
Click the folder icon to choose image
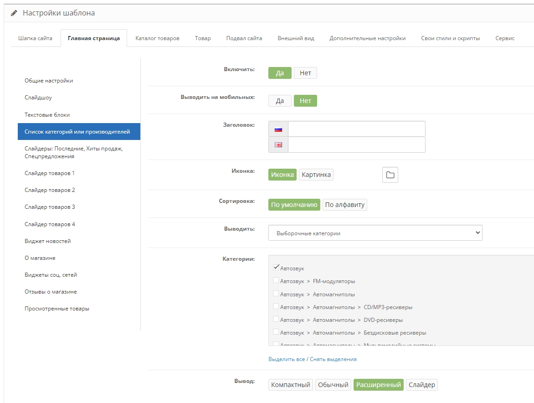coord(390,175)
